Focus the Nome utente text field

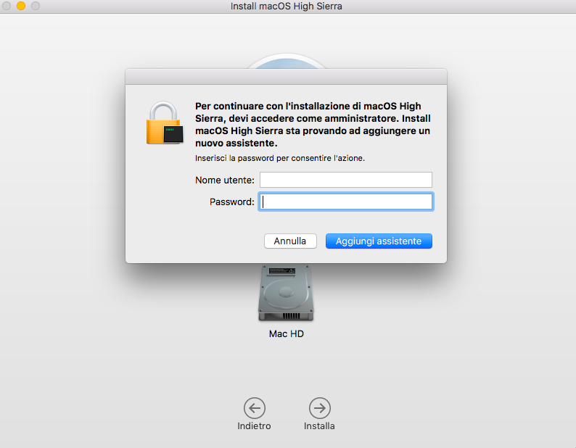click(x=346, y=180)
